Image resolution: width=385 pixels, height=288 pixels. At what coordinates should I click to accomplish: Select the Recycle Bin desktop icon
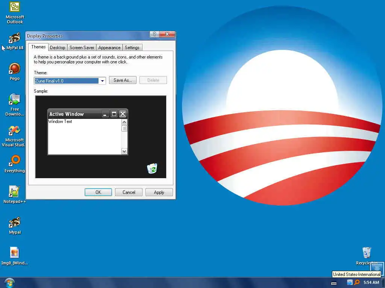click(x=366, y=256)
